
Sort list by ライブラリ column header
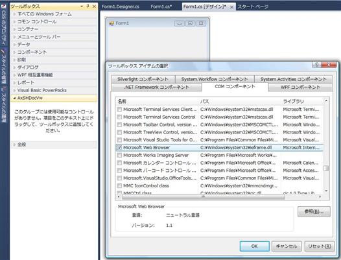(302, 101)
